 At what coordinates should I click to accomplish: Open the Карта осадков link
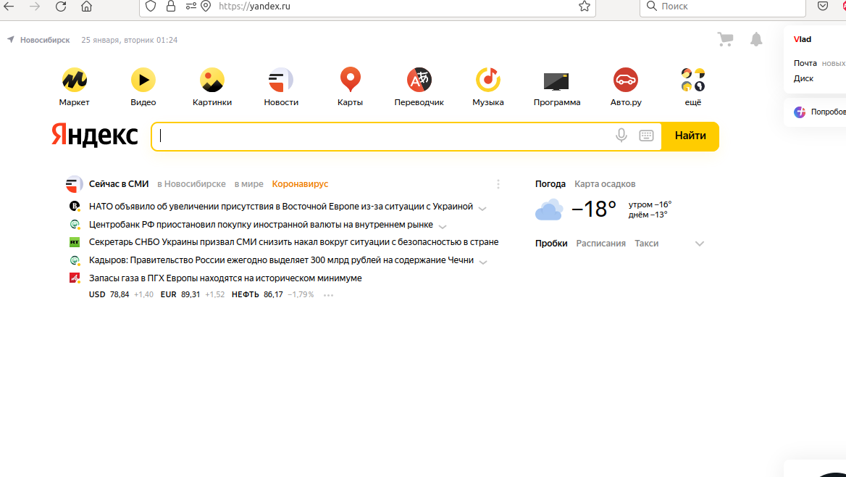click(605, 184)
